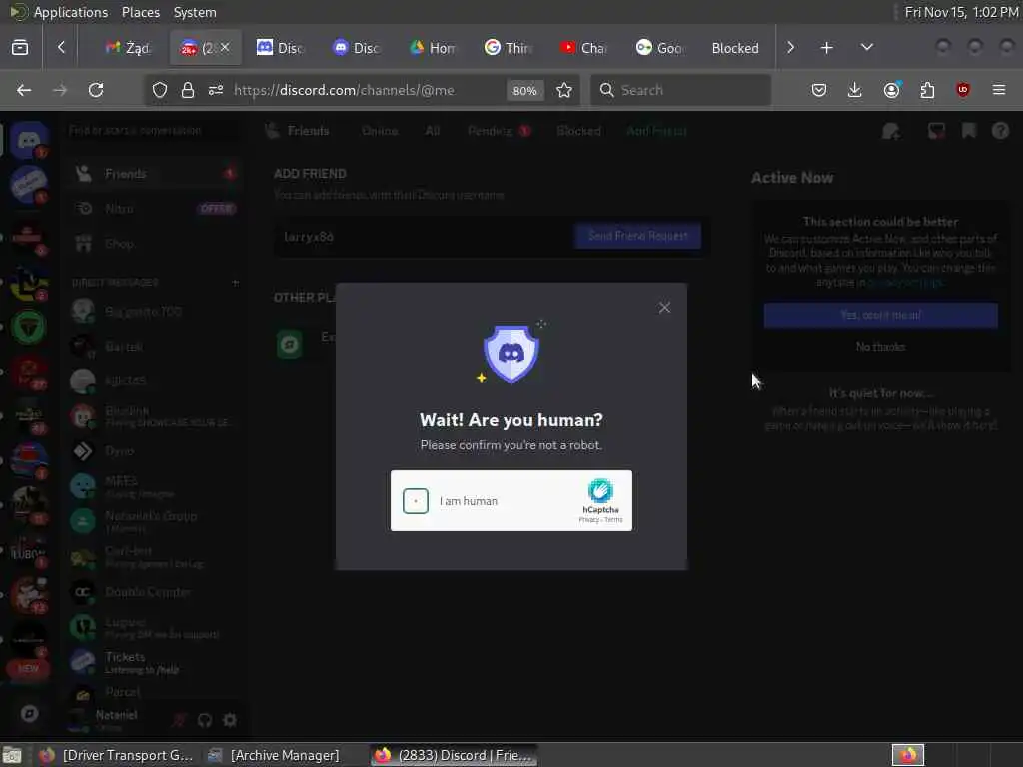This screenshot has width=1023, height=767.
Task: Switch to the Blocked tab
Action: [735, 48]
